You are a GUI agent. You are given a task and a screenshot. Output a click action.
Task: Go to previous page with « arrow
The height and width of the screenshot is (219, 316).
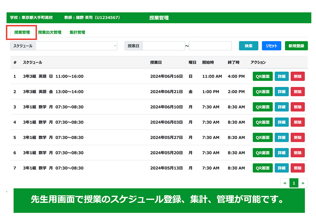285,183
